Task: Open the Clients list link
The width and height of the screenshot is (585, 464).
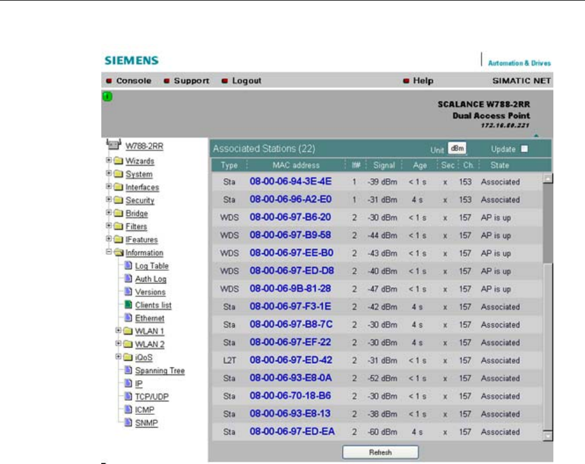Action: pos(153,305)
